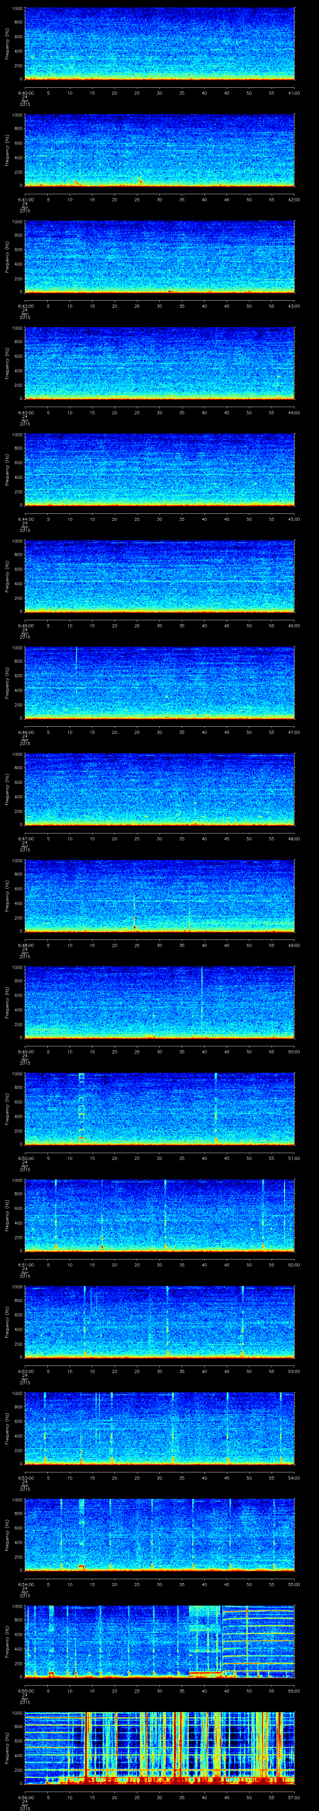Click the spectrogram spanning 6:52:00 to 6:53:00
This screenshot has width=319, height=1811.
pos(160,1323)
